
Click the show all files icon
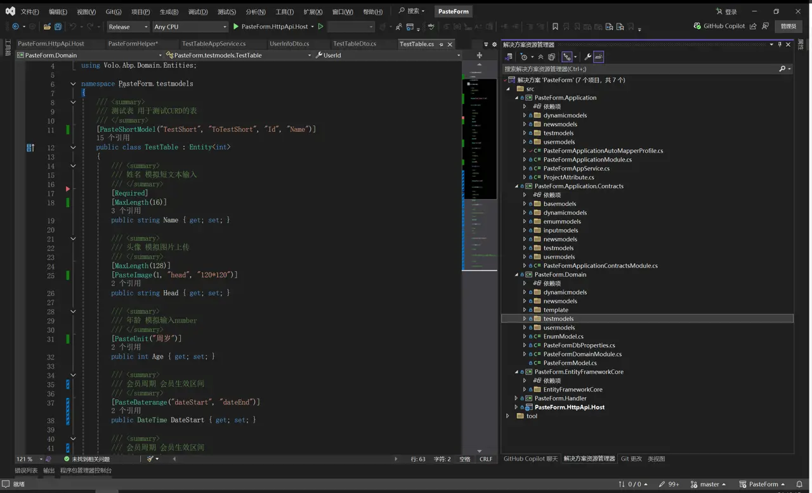coord(551,57)
